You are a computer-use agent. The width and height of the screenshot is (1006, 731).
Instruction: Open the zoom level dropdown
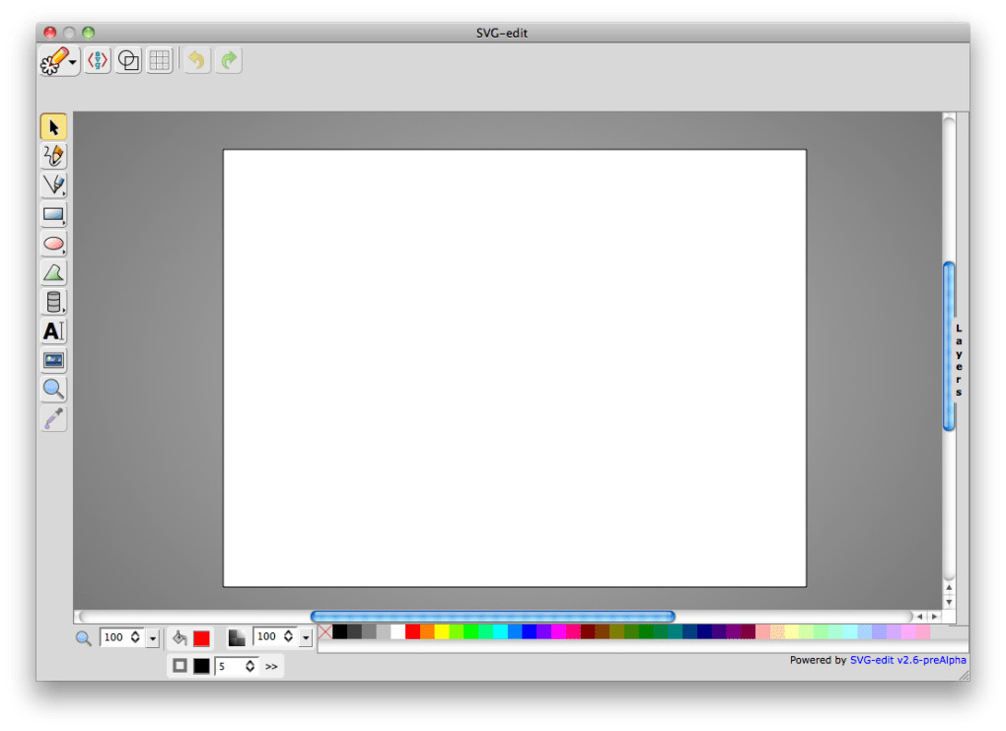coord(153,638)
